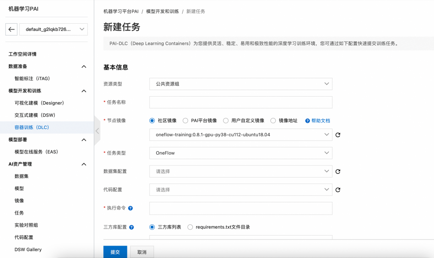
Task: Choose 用户自定义镜像 for the node image
Action: (x=226, y=120)
